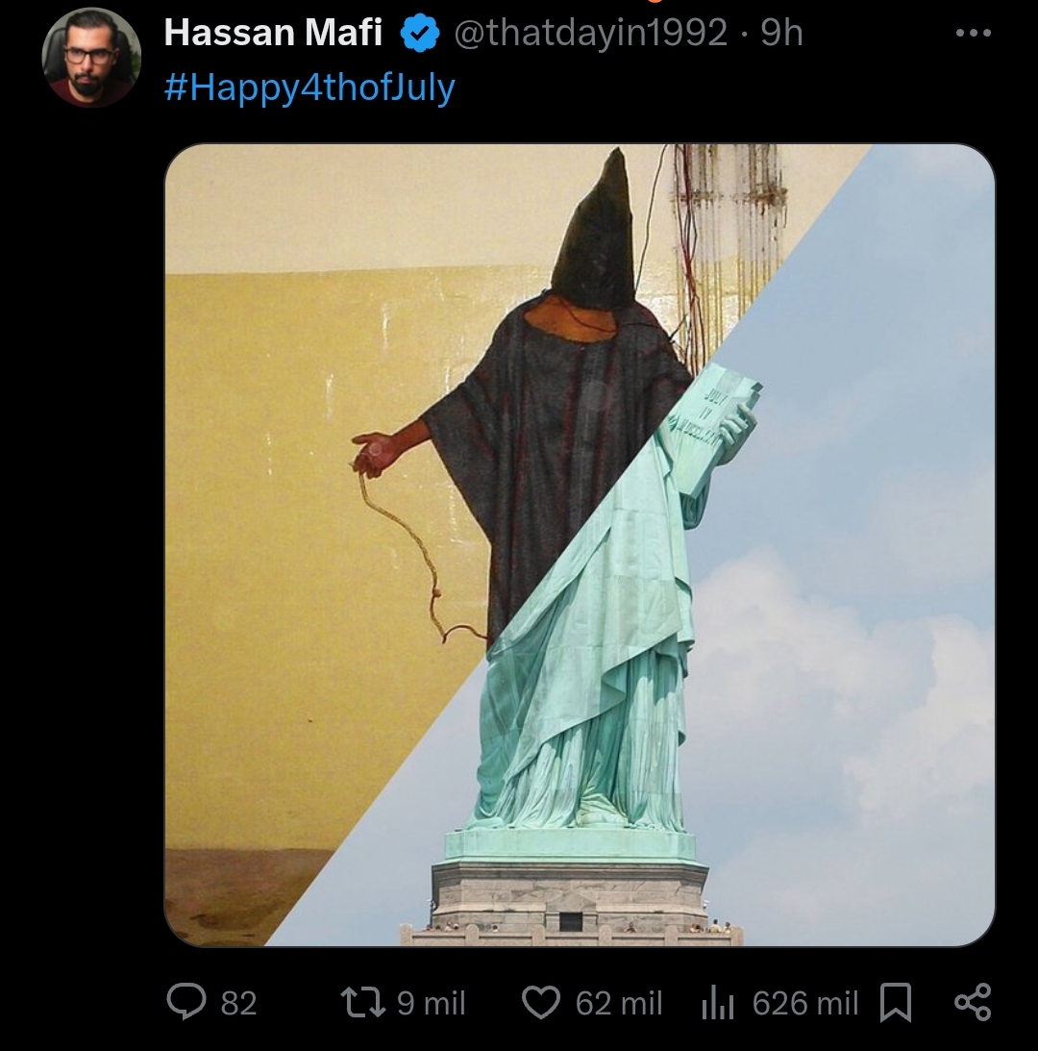Viewport: 1038px width, 1051px height.
Task: Share the tweet via the share icon
Action: [x=973, y=1002]
